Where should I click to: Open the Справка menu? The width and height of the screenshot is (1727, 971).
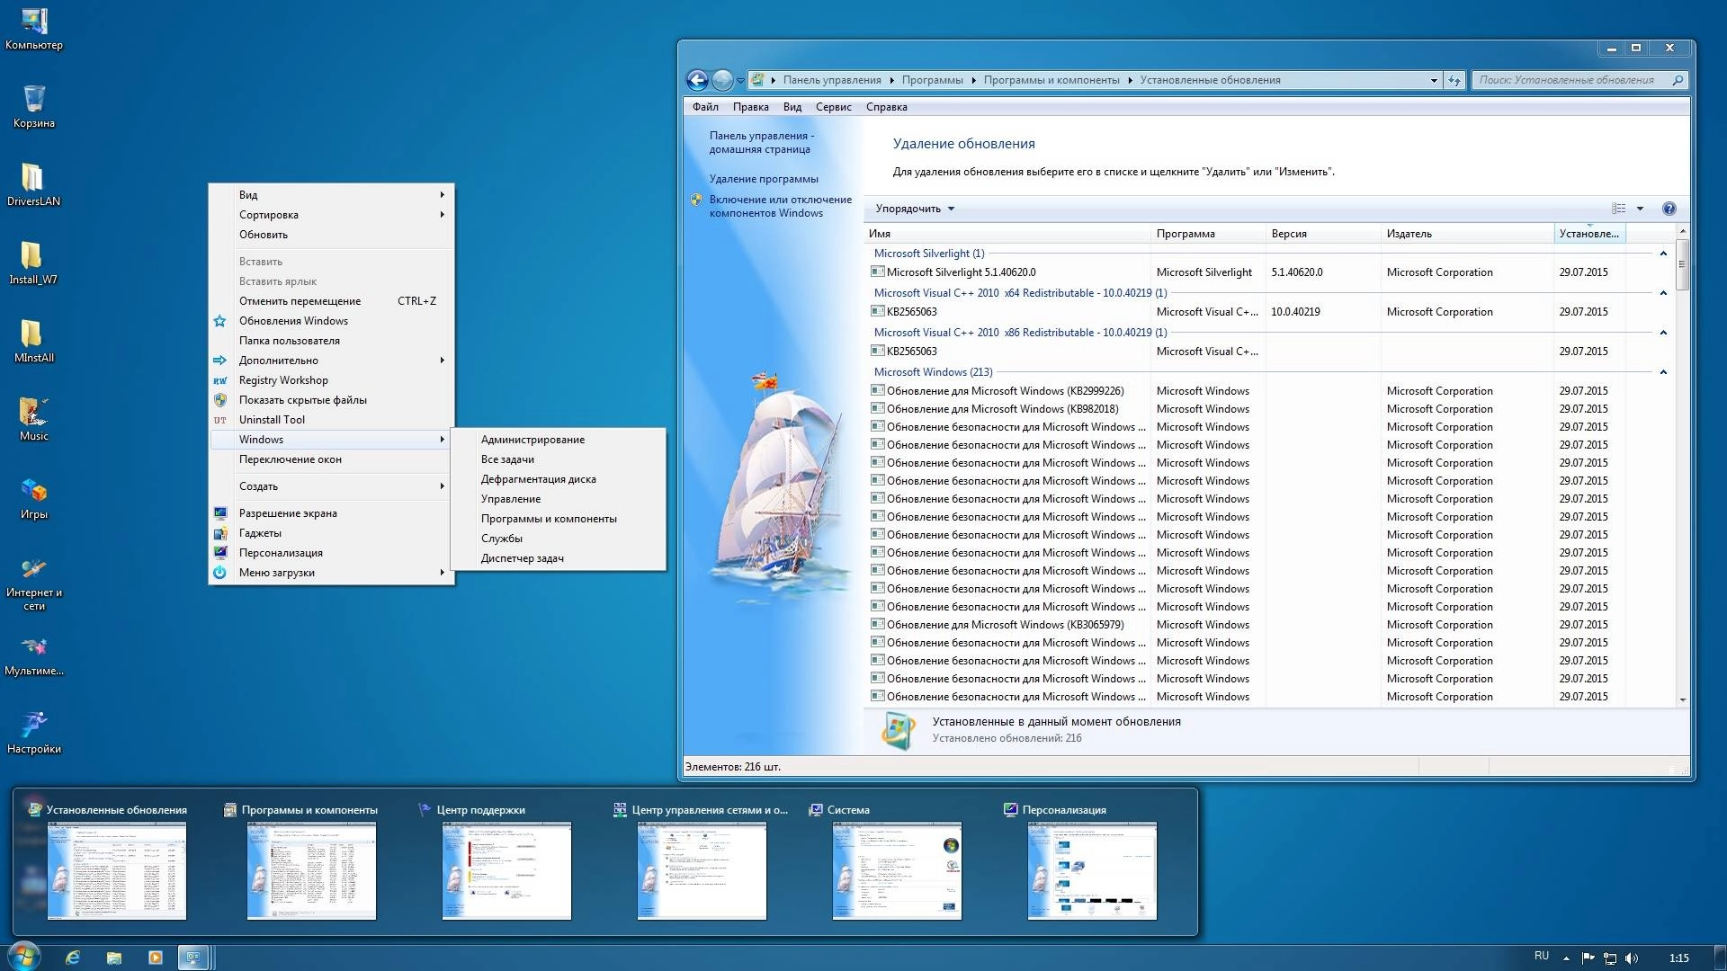tap(886, 107)
